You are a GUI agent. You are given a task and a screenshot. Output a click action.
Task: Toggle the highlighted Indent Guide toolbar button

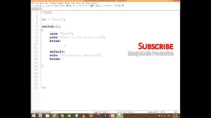tap(91, 6)
